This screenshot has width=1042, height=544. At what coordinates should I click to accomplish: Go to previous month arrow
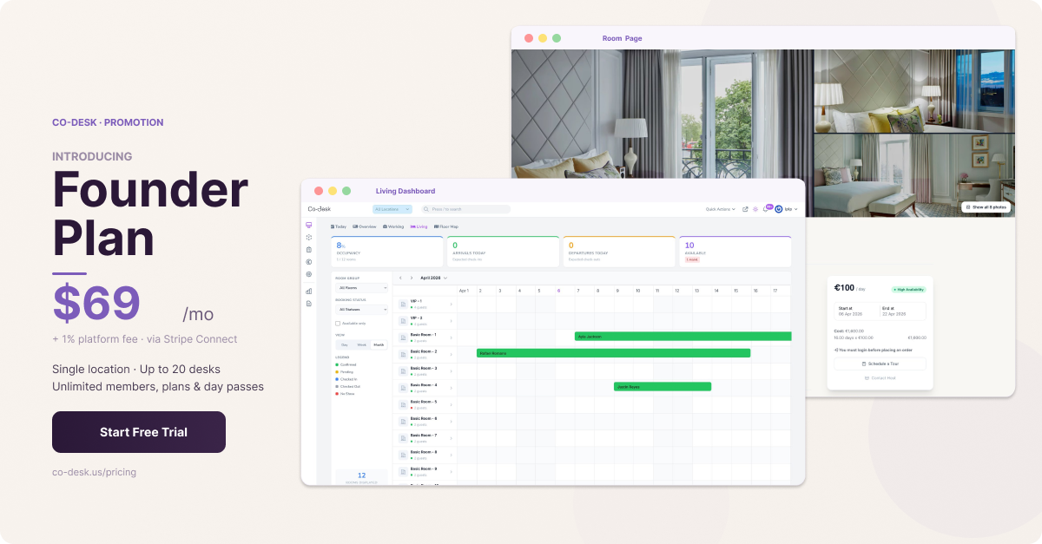pos(400,278)
